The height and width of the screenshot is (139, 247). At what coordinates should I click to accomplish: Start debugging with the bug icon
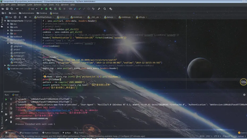(x=46, y=9)
